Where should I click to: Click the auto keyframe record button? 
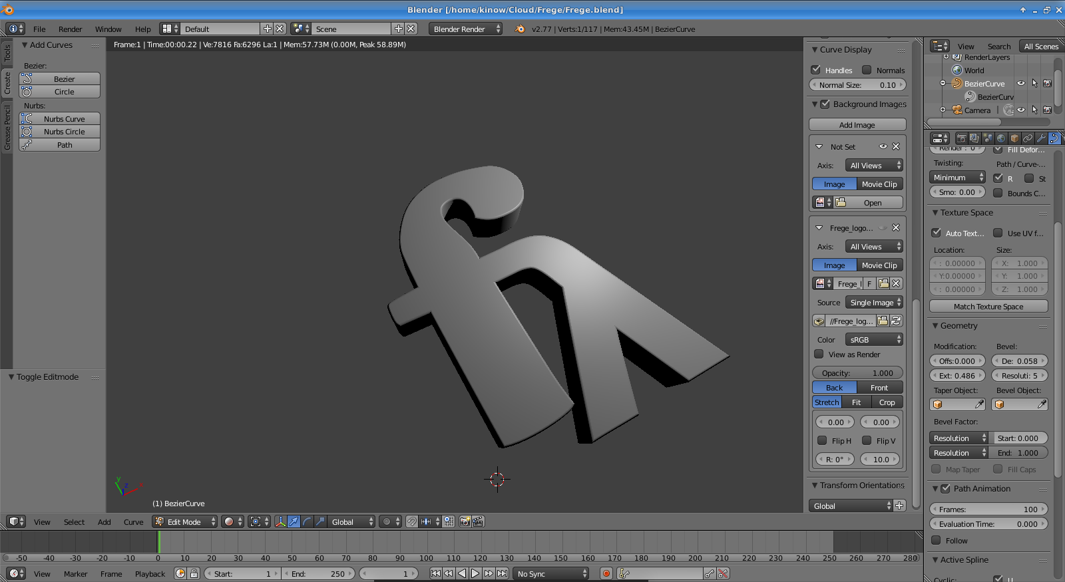point(606,573)
